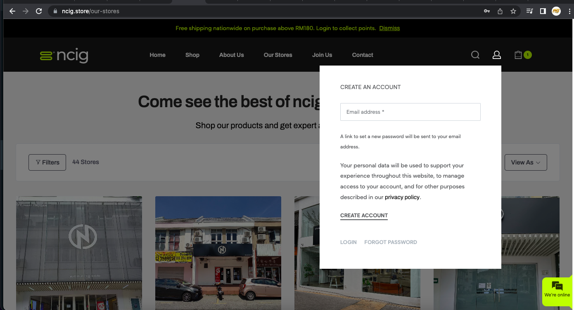
Task: Click the search magnifier icon
Action: [475, 55]
